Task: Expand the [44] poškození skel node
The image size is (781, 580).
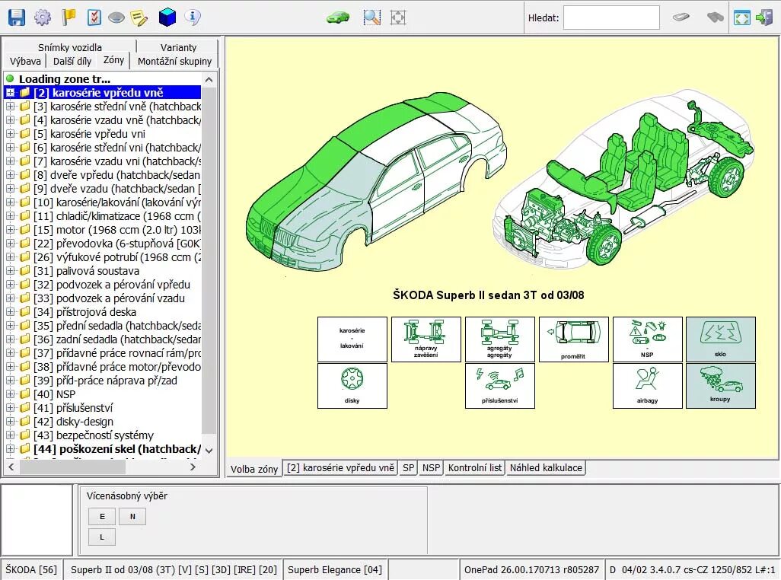Action: [x=11, y=448]
